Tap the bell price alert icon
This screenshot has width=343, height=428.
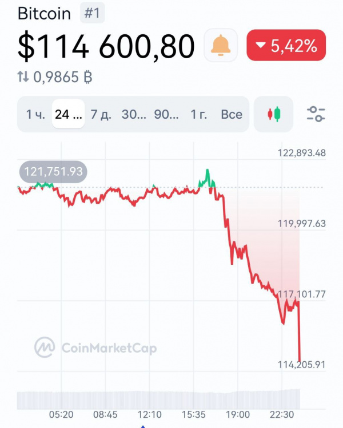221,46
